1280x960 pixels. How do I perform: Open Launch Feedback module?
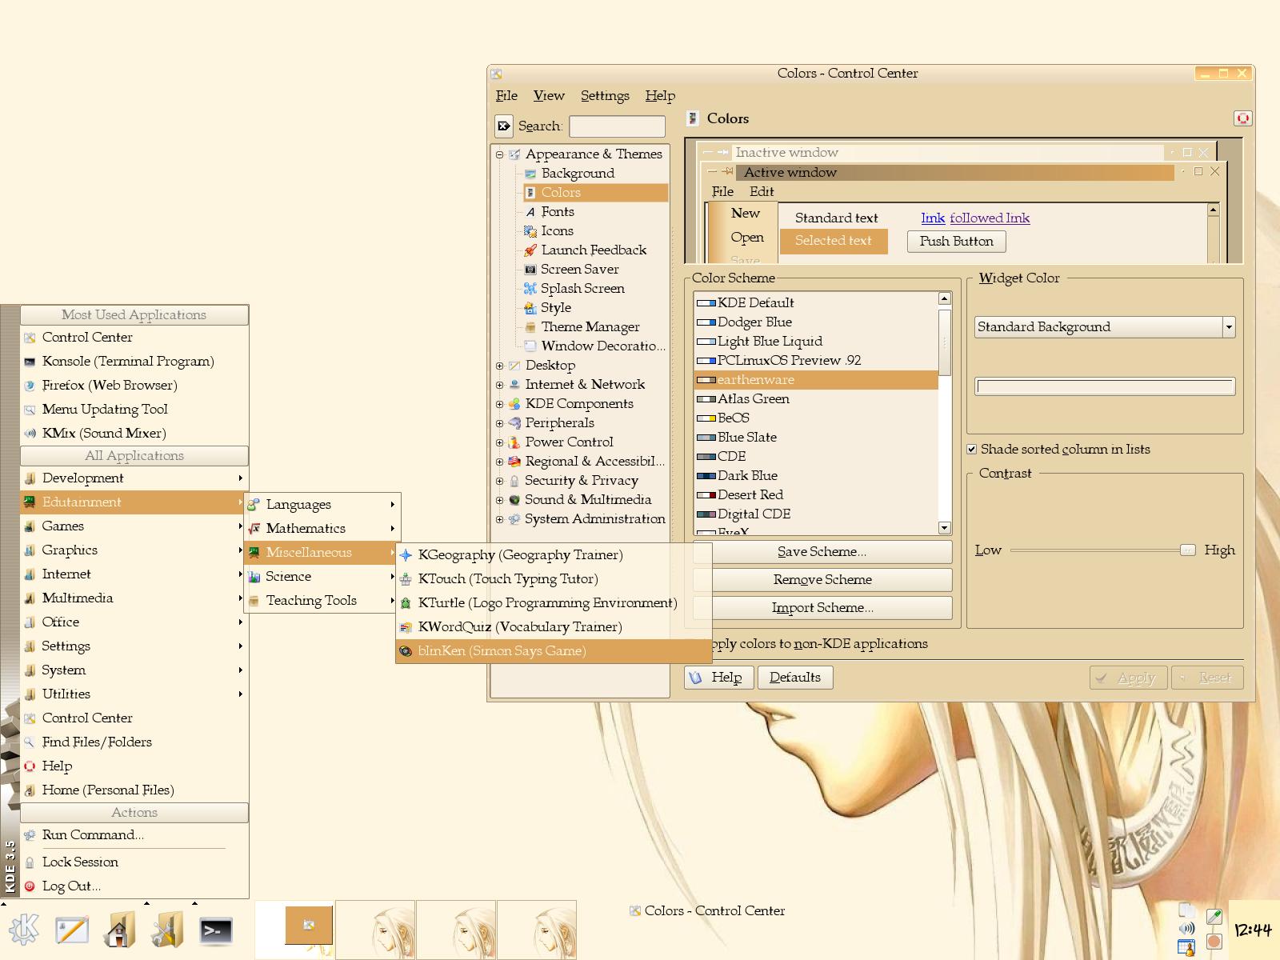pos(595,250)
